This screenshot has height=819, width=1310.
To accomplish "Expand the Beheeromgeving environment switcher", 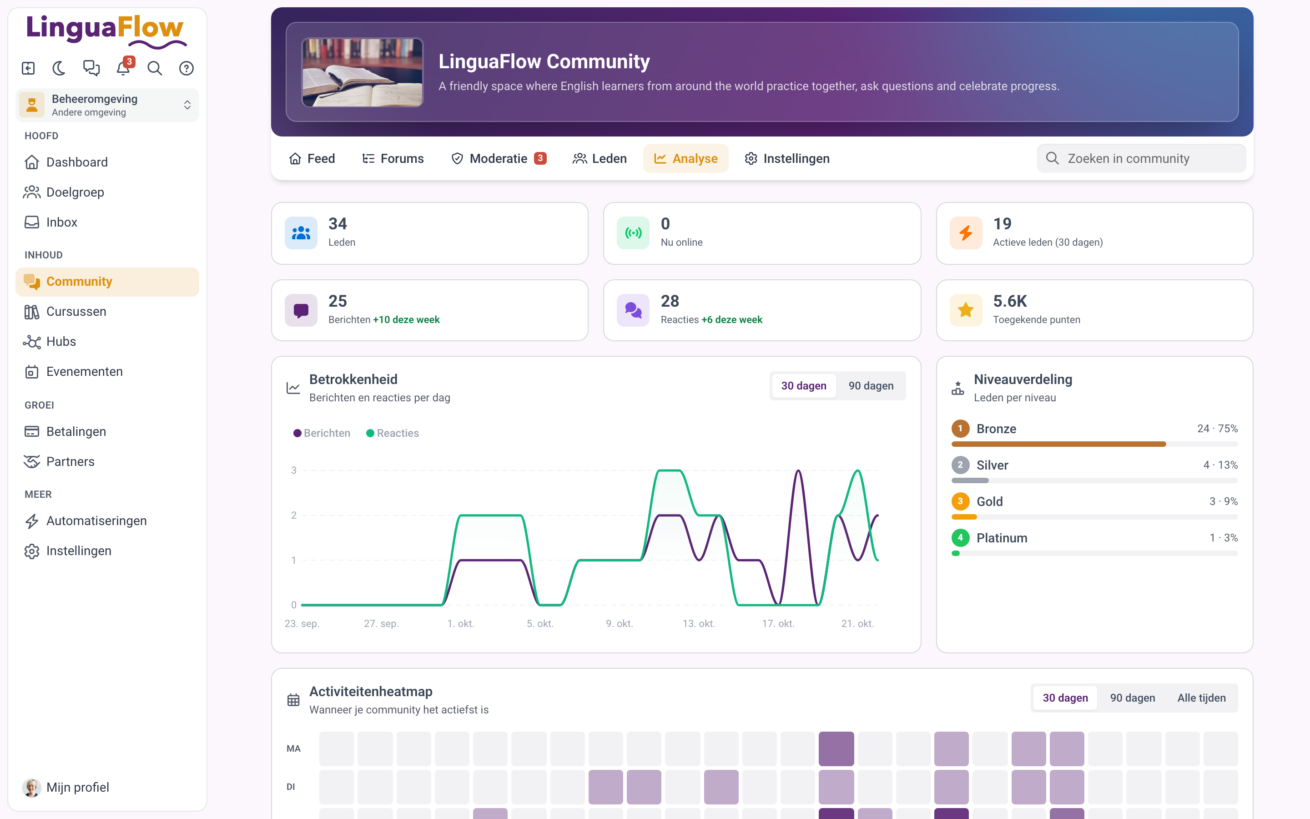I will [107, 105].
